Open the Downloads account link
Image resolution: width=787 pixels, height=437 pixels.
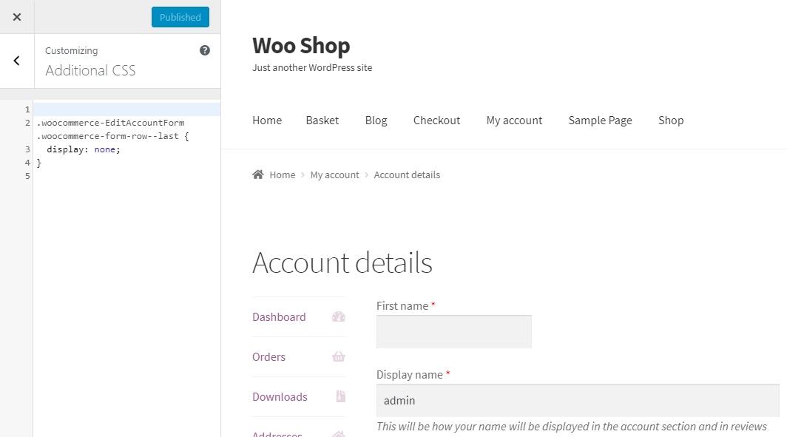coord(280,397)
